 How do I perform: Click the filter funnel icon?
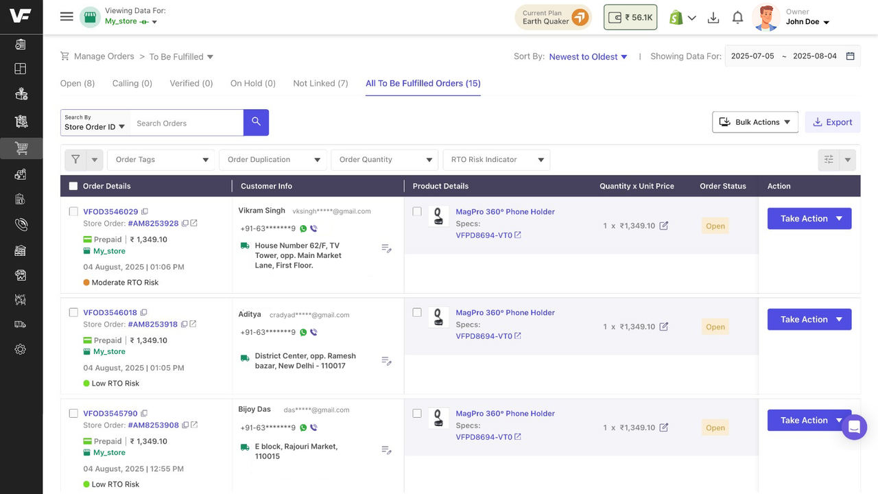coord(75,159)
